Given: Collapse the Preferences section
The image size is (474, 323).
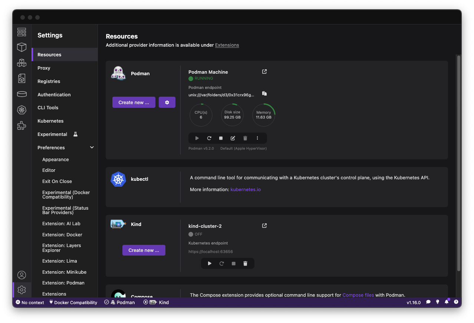Looking at the screenshot, I should click(x=92, y=147).
